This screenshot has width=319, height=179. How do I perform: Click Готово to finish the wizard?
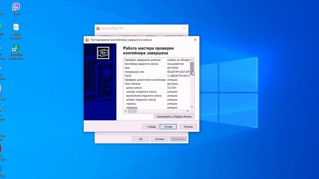tap(168, 127)
